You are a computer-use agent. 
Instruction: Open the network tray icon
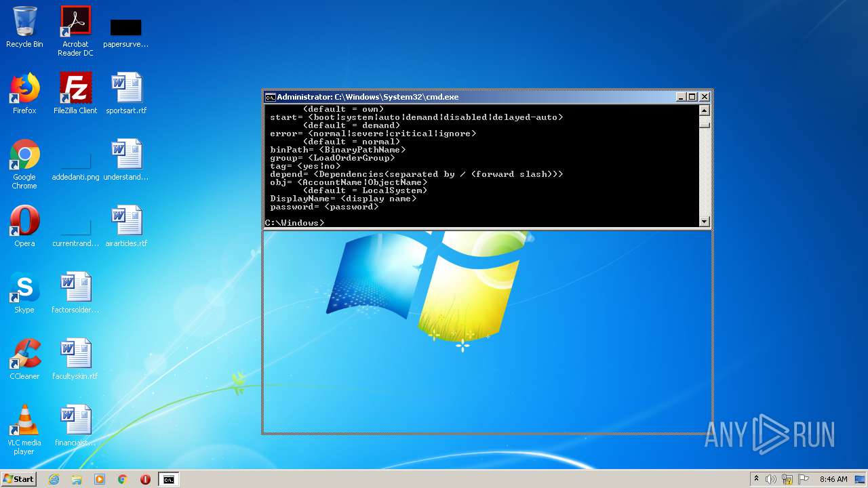pyautogui.click(x=787, y=479)
